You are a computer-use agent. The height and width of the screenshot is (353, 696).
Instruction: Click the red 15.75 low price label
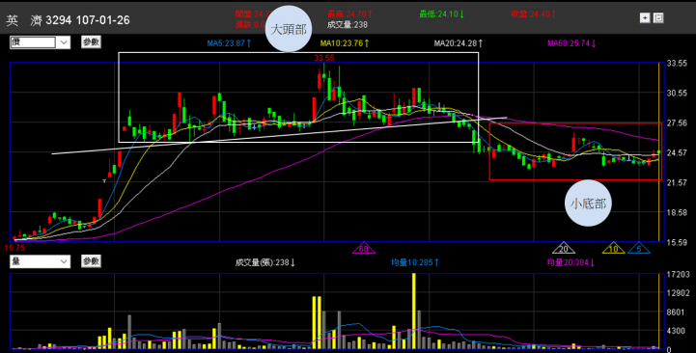pos(14,247)
